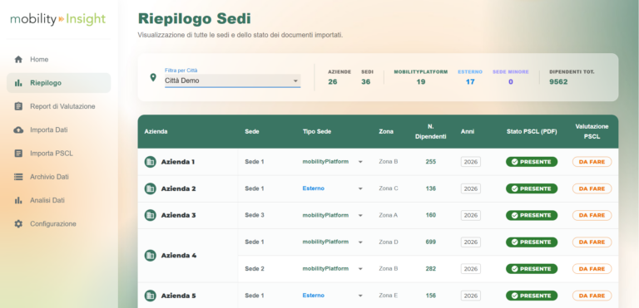
Task: Click the Archivio Dati list icon
Action: point(18,177)
